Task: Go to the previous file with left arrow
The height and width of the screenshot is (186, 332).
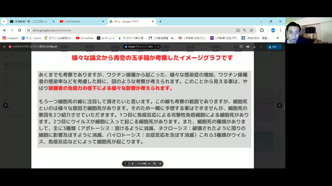Action: tap(6, 105)
